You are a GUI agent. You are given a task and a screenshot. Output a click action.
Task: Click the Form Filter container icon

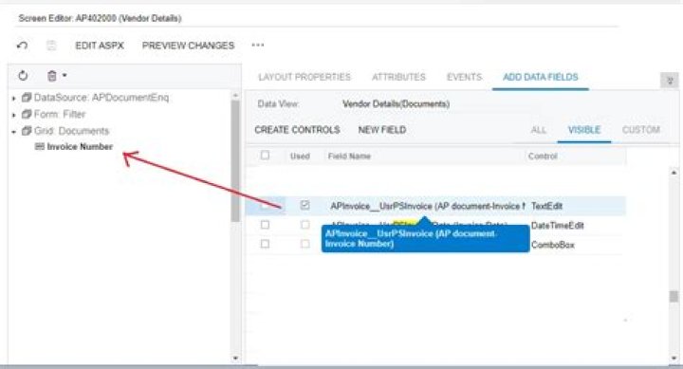click(x=27, y=114)
